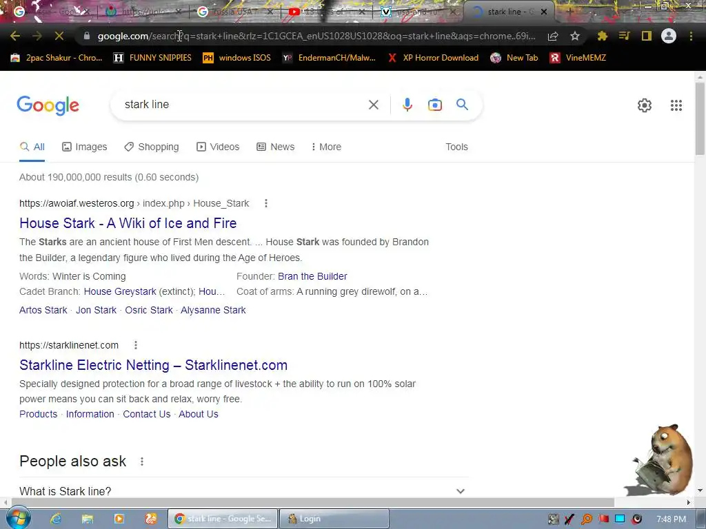Clear the search box with the X
706x529 pixels.
pyautogui.click(x=373, y=105)
